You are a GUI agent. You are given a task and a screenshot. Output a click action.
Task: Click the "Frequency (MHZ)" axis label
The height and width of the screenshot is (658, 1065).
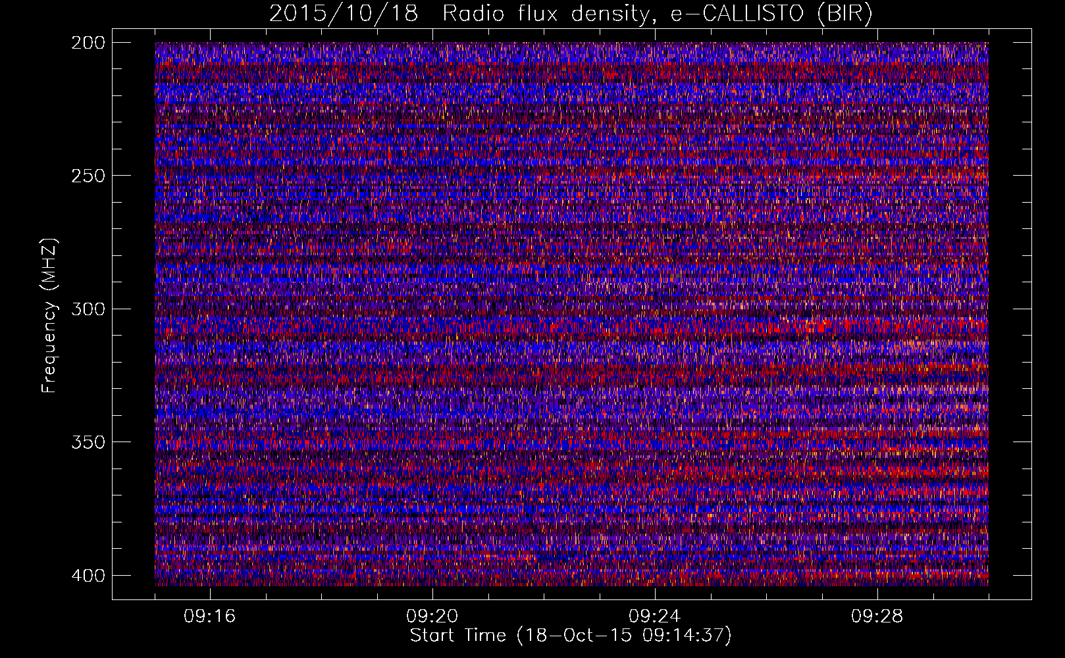(x=49, y=315)
